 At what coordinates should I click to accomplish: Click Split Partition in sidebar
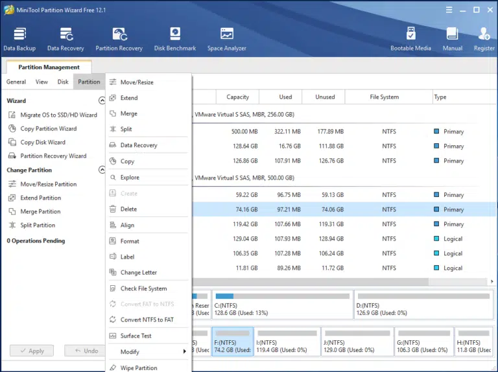[x=32, y=225]
